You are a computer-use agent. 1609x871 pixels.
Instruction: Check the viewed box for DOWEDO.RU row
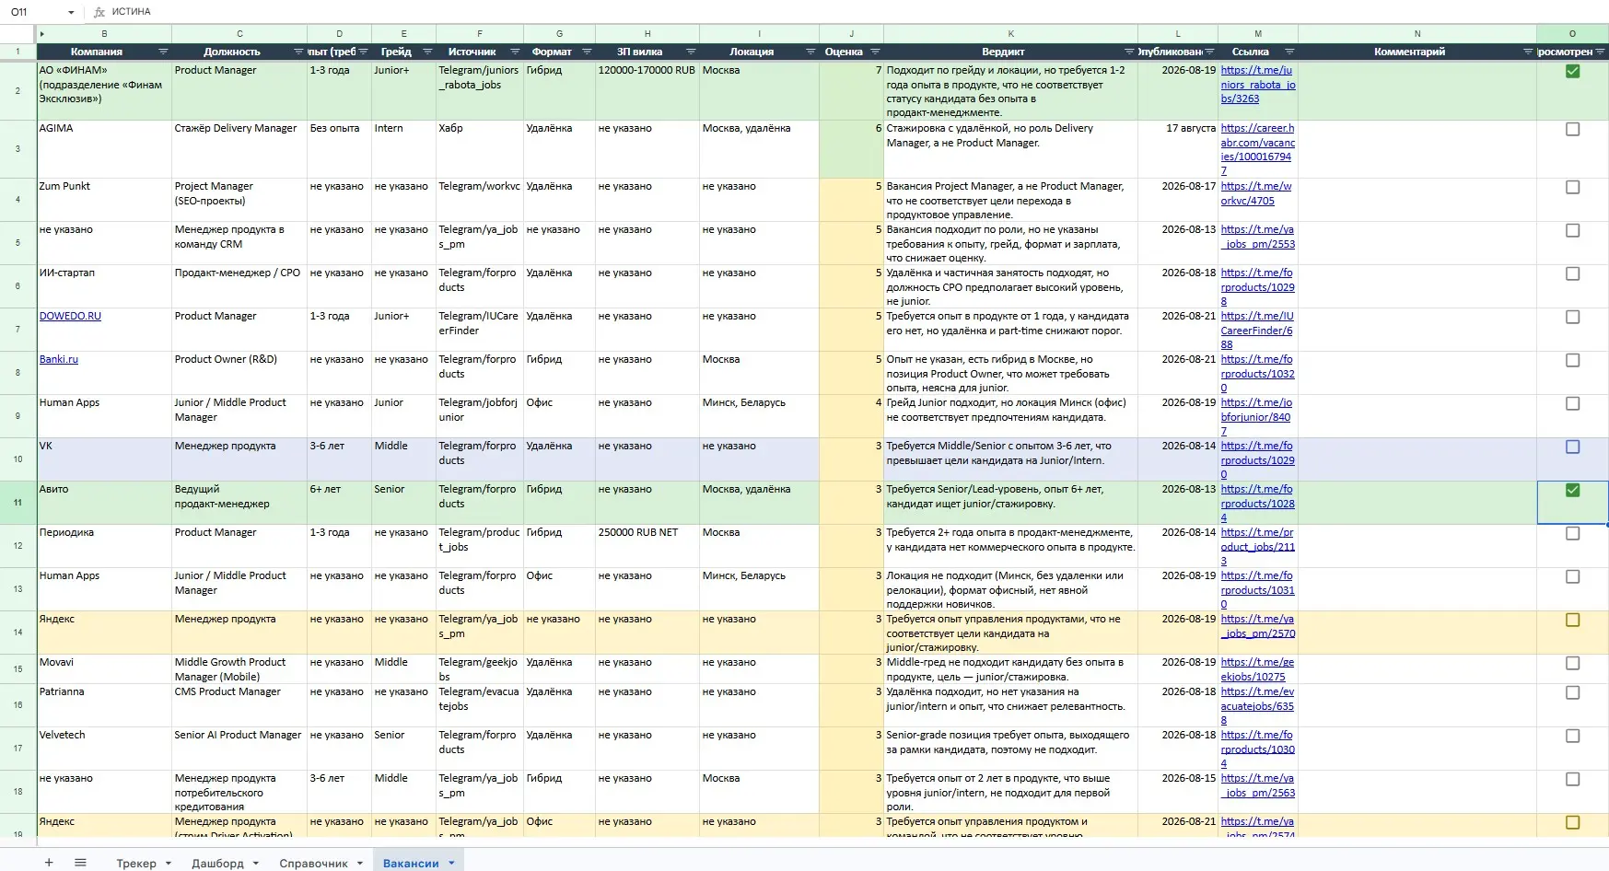(x=1572, y=317)
